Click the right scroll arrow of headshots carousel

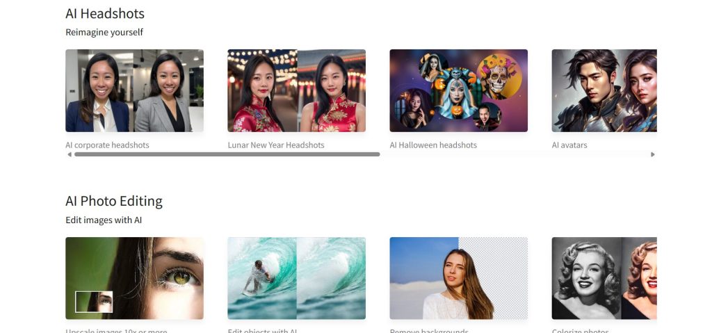pyautogui.click(x=652, y=154)
